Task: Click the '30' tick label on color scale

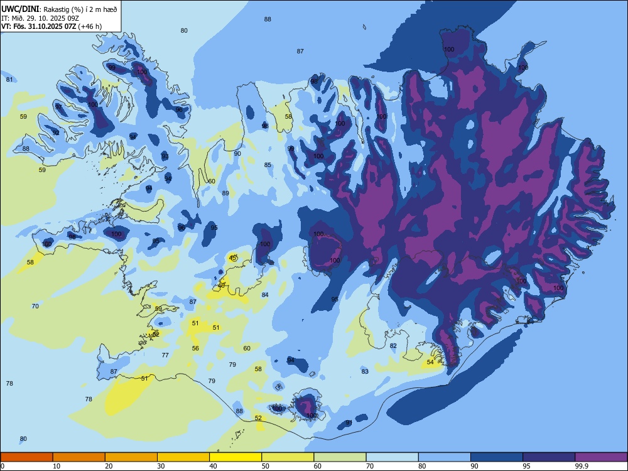Action: point(161,466)
